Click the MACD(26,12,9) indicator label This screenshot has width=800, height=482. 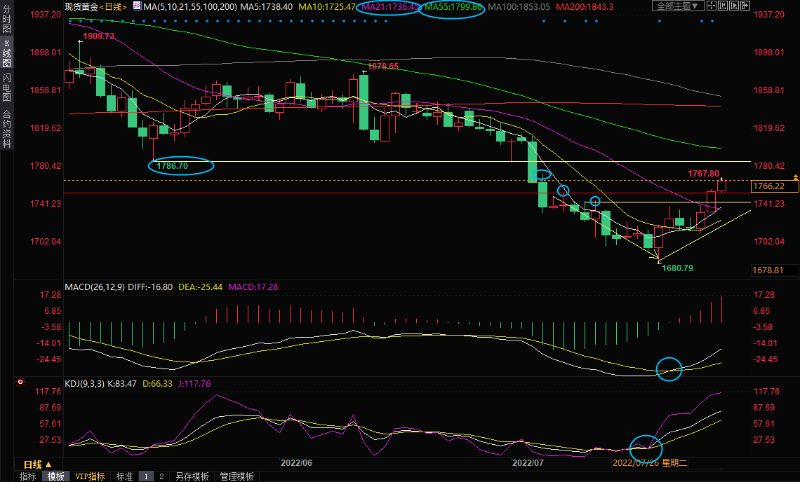click(95, 287)
